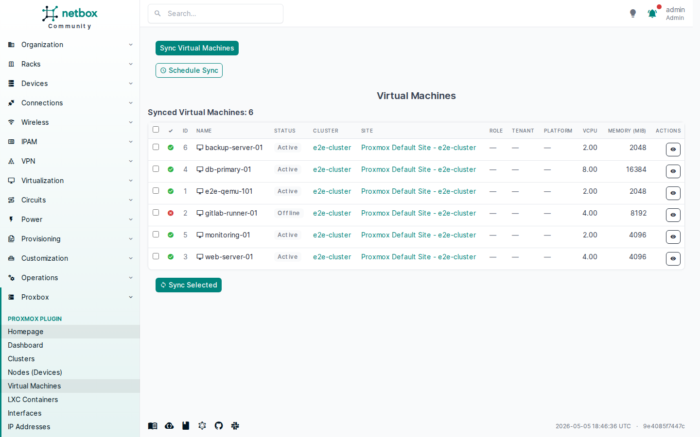Click the Sync Selected button
Screen dimensions: 700x437
click(189, 285)
